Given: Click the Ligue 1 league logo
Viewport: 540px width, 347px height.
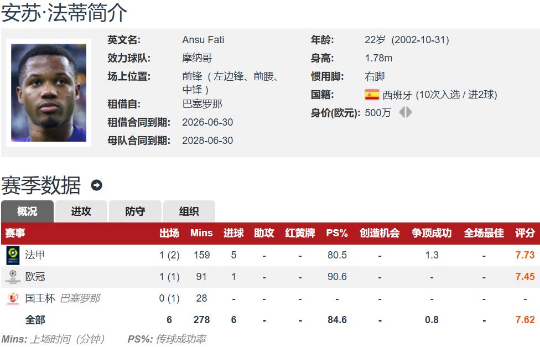Looking at the screenshot, I should 13,255.
